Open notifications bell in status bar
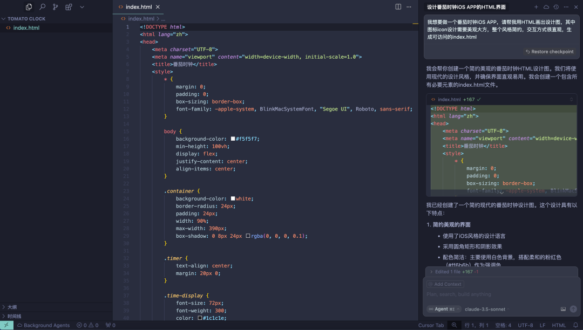This screenshot has height=330, width=583. pyautogui.click(x=575, y=325)
